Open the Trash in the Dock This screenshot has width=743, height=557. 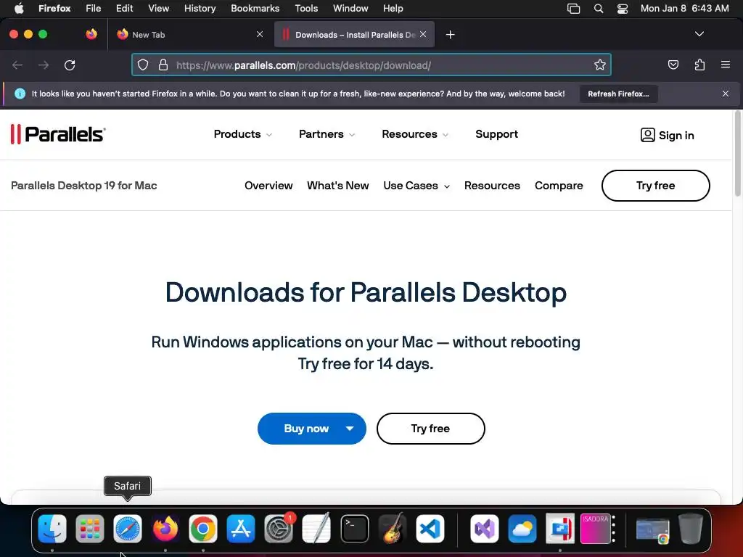691,529
